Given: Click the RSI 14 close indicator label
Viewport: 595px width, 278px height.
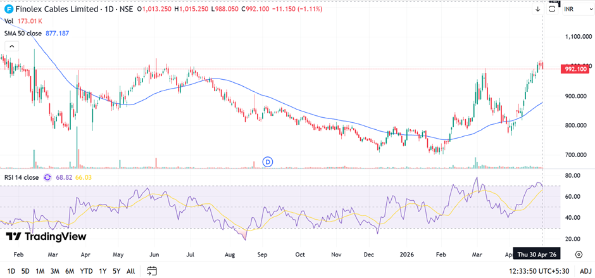Looking at the screenshot, I should [x=22, y=177].
